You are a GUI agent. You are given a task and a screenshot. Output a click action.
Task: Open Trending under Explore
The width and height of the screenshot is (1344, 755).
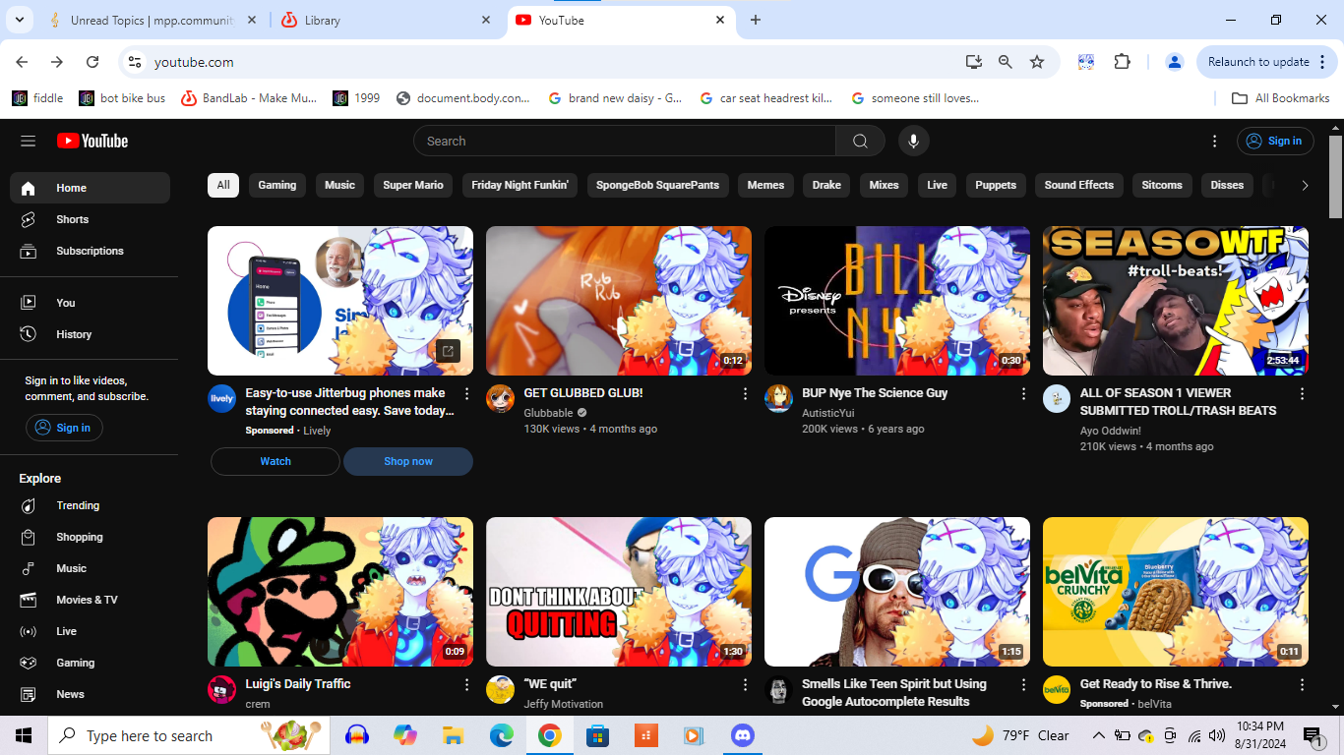pos(90,505)
